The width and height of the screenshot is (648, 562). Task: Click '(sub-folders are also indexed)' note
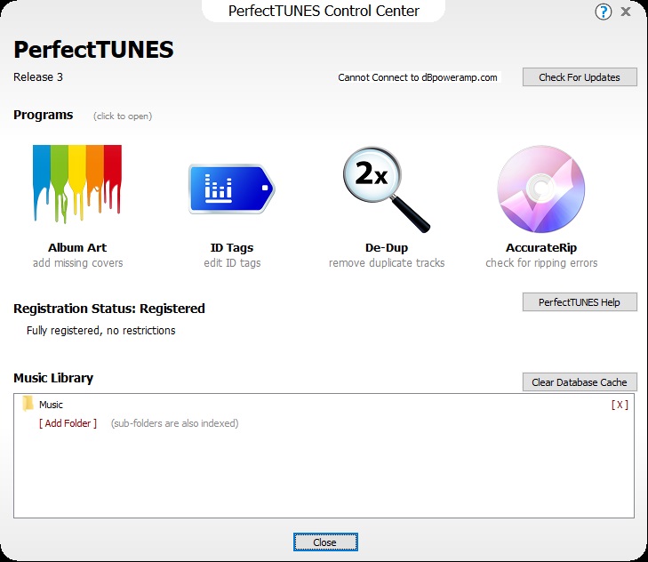[x=174, y=423]
